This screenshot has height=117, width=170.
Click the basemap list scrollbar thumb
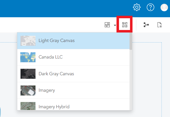point(131,41)
